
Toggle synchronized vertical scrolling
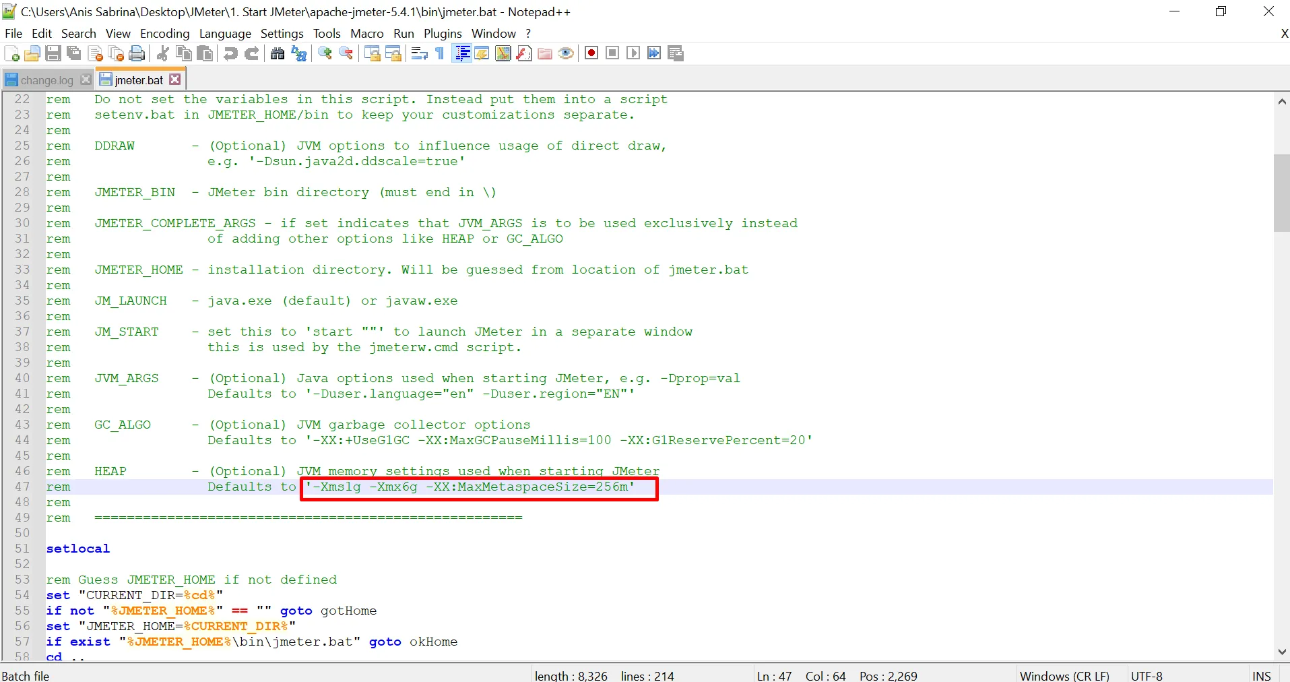tap(372, 53)
